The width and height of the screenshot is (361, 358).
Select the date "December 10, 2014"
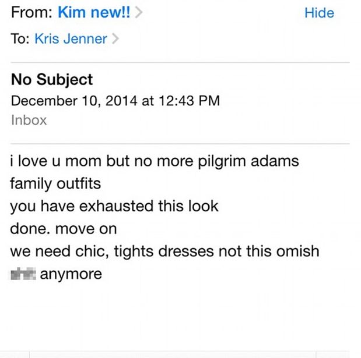point(74,101)
